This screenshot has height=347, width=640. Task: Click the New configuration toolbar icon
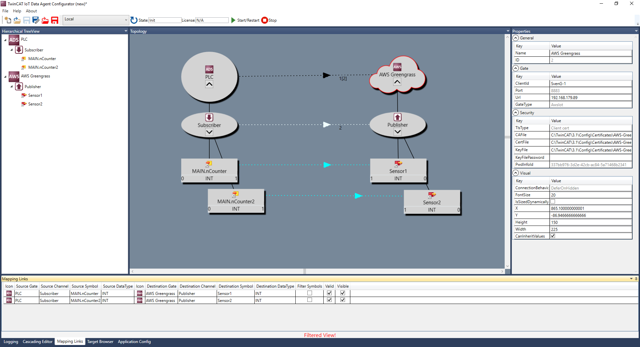8,20
